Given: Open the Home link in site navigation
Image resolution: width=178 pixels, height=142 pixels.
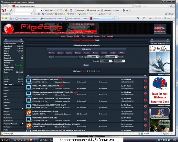Looking at the screenshot, I should click(63, 36).
